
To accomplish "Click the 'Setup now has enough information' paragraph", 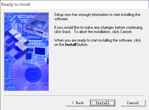I will [97, 17].
